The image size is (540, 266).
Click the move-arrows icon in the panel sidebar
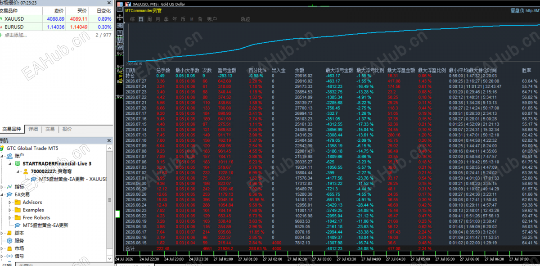click(120, 17)
